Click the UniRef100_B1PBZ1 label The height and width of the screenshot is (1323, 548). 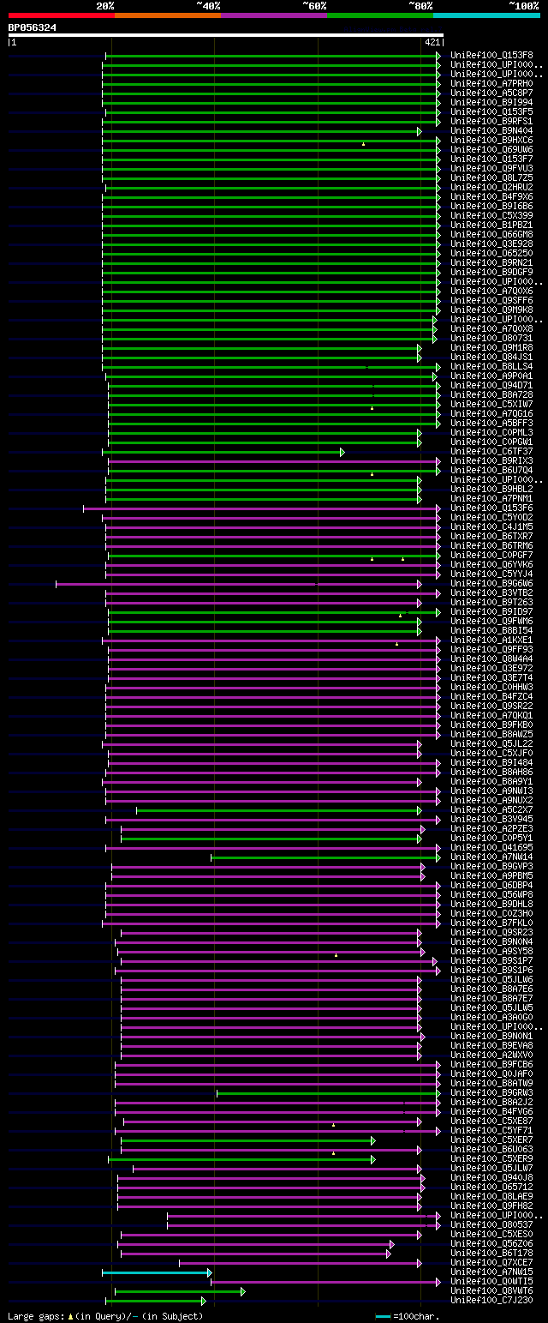(x=491, y=226)
